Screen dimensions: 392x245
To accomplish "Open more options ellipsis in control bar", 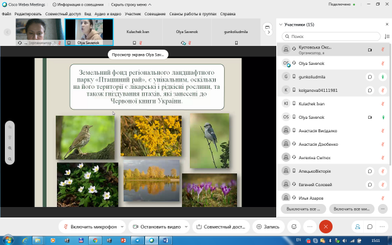I will (310, 226).
